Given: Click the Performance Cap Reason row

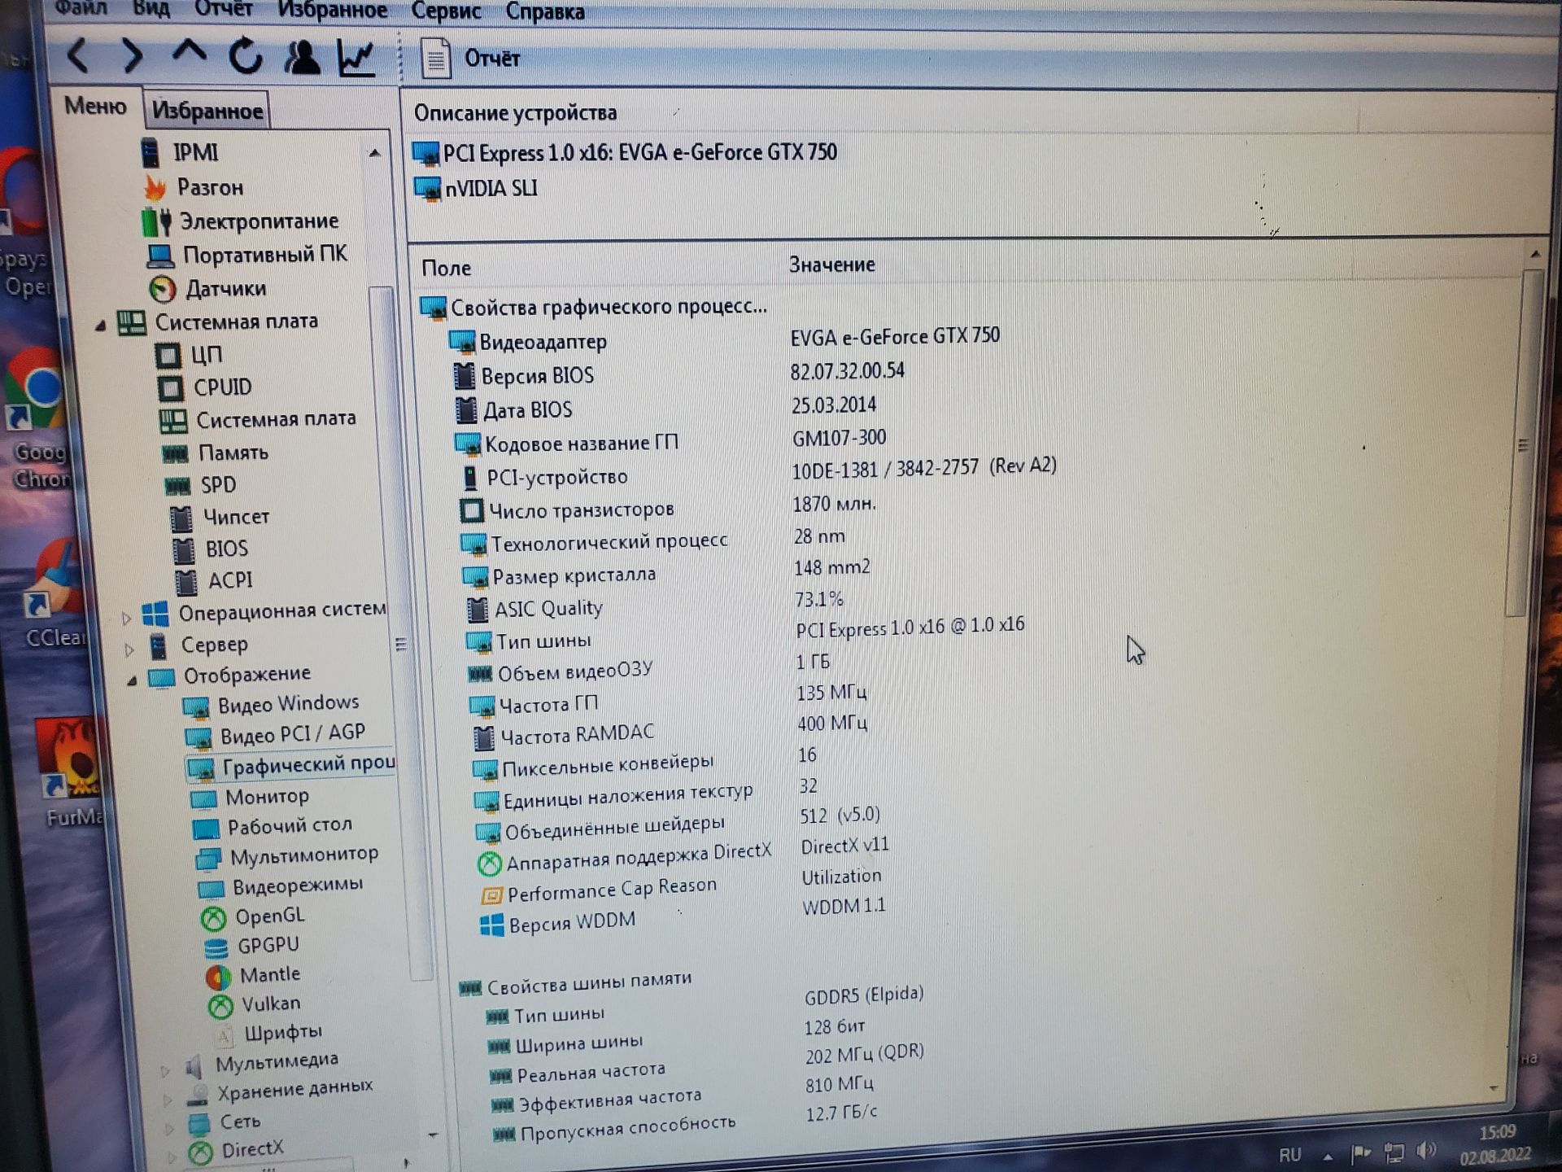Looking at the screenshot, I should click(x=682, y=886).
